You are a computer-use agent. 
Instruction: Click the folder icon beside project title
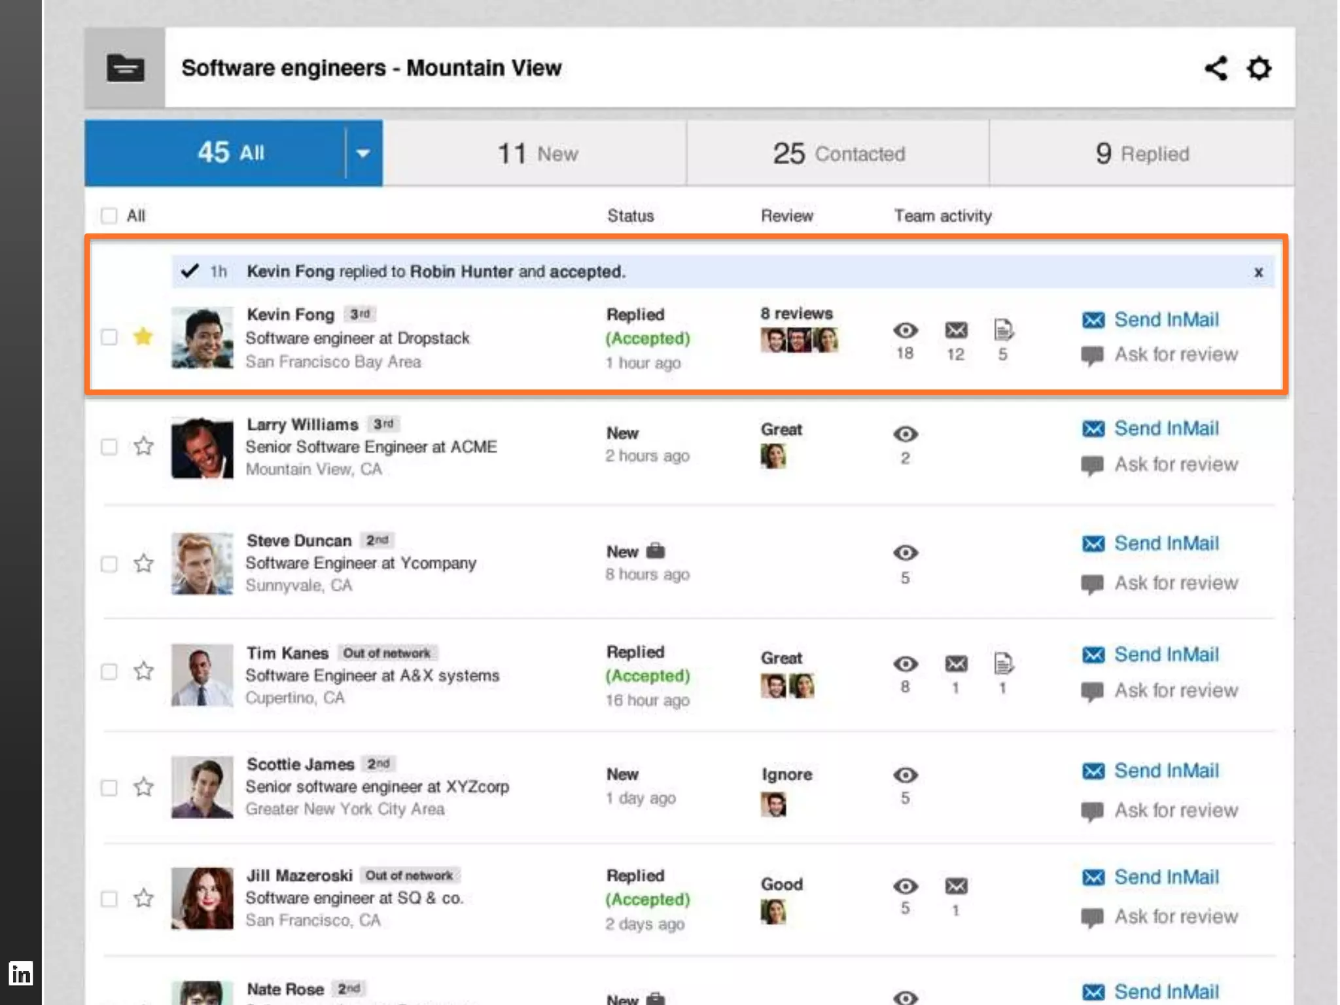coord(125,68)
